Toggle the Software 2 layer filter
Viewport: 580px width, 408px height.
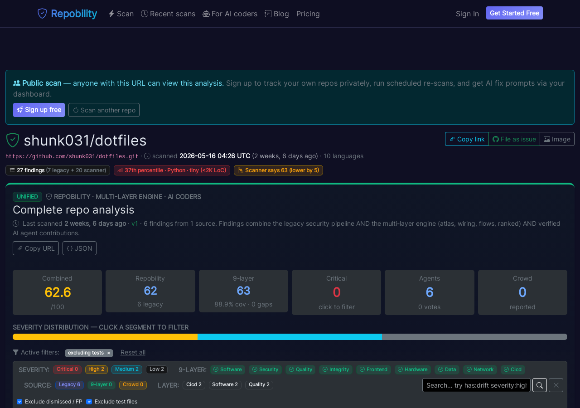click(225, 385)
